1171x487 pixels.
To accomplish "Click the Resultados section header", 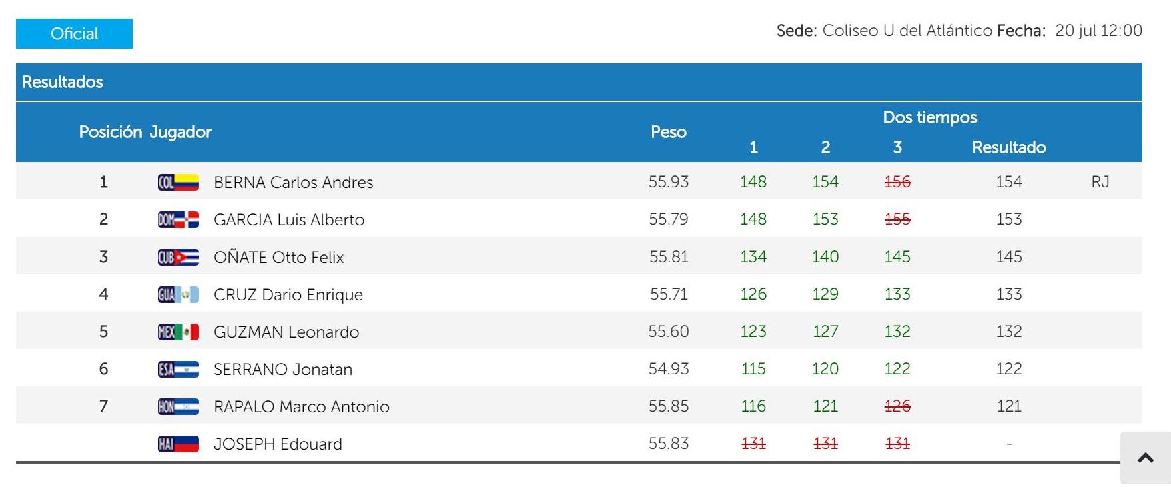I will coord(63,82).
